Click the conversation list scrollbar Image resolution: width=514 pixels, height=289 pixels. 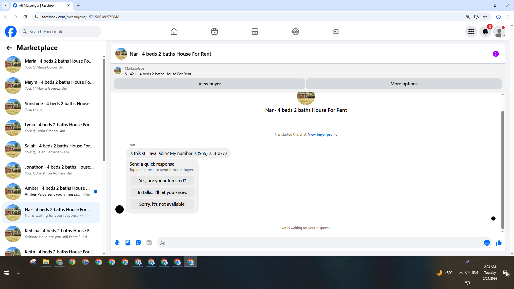(x=104, y=110)
